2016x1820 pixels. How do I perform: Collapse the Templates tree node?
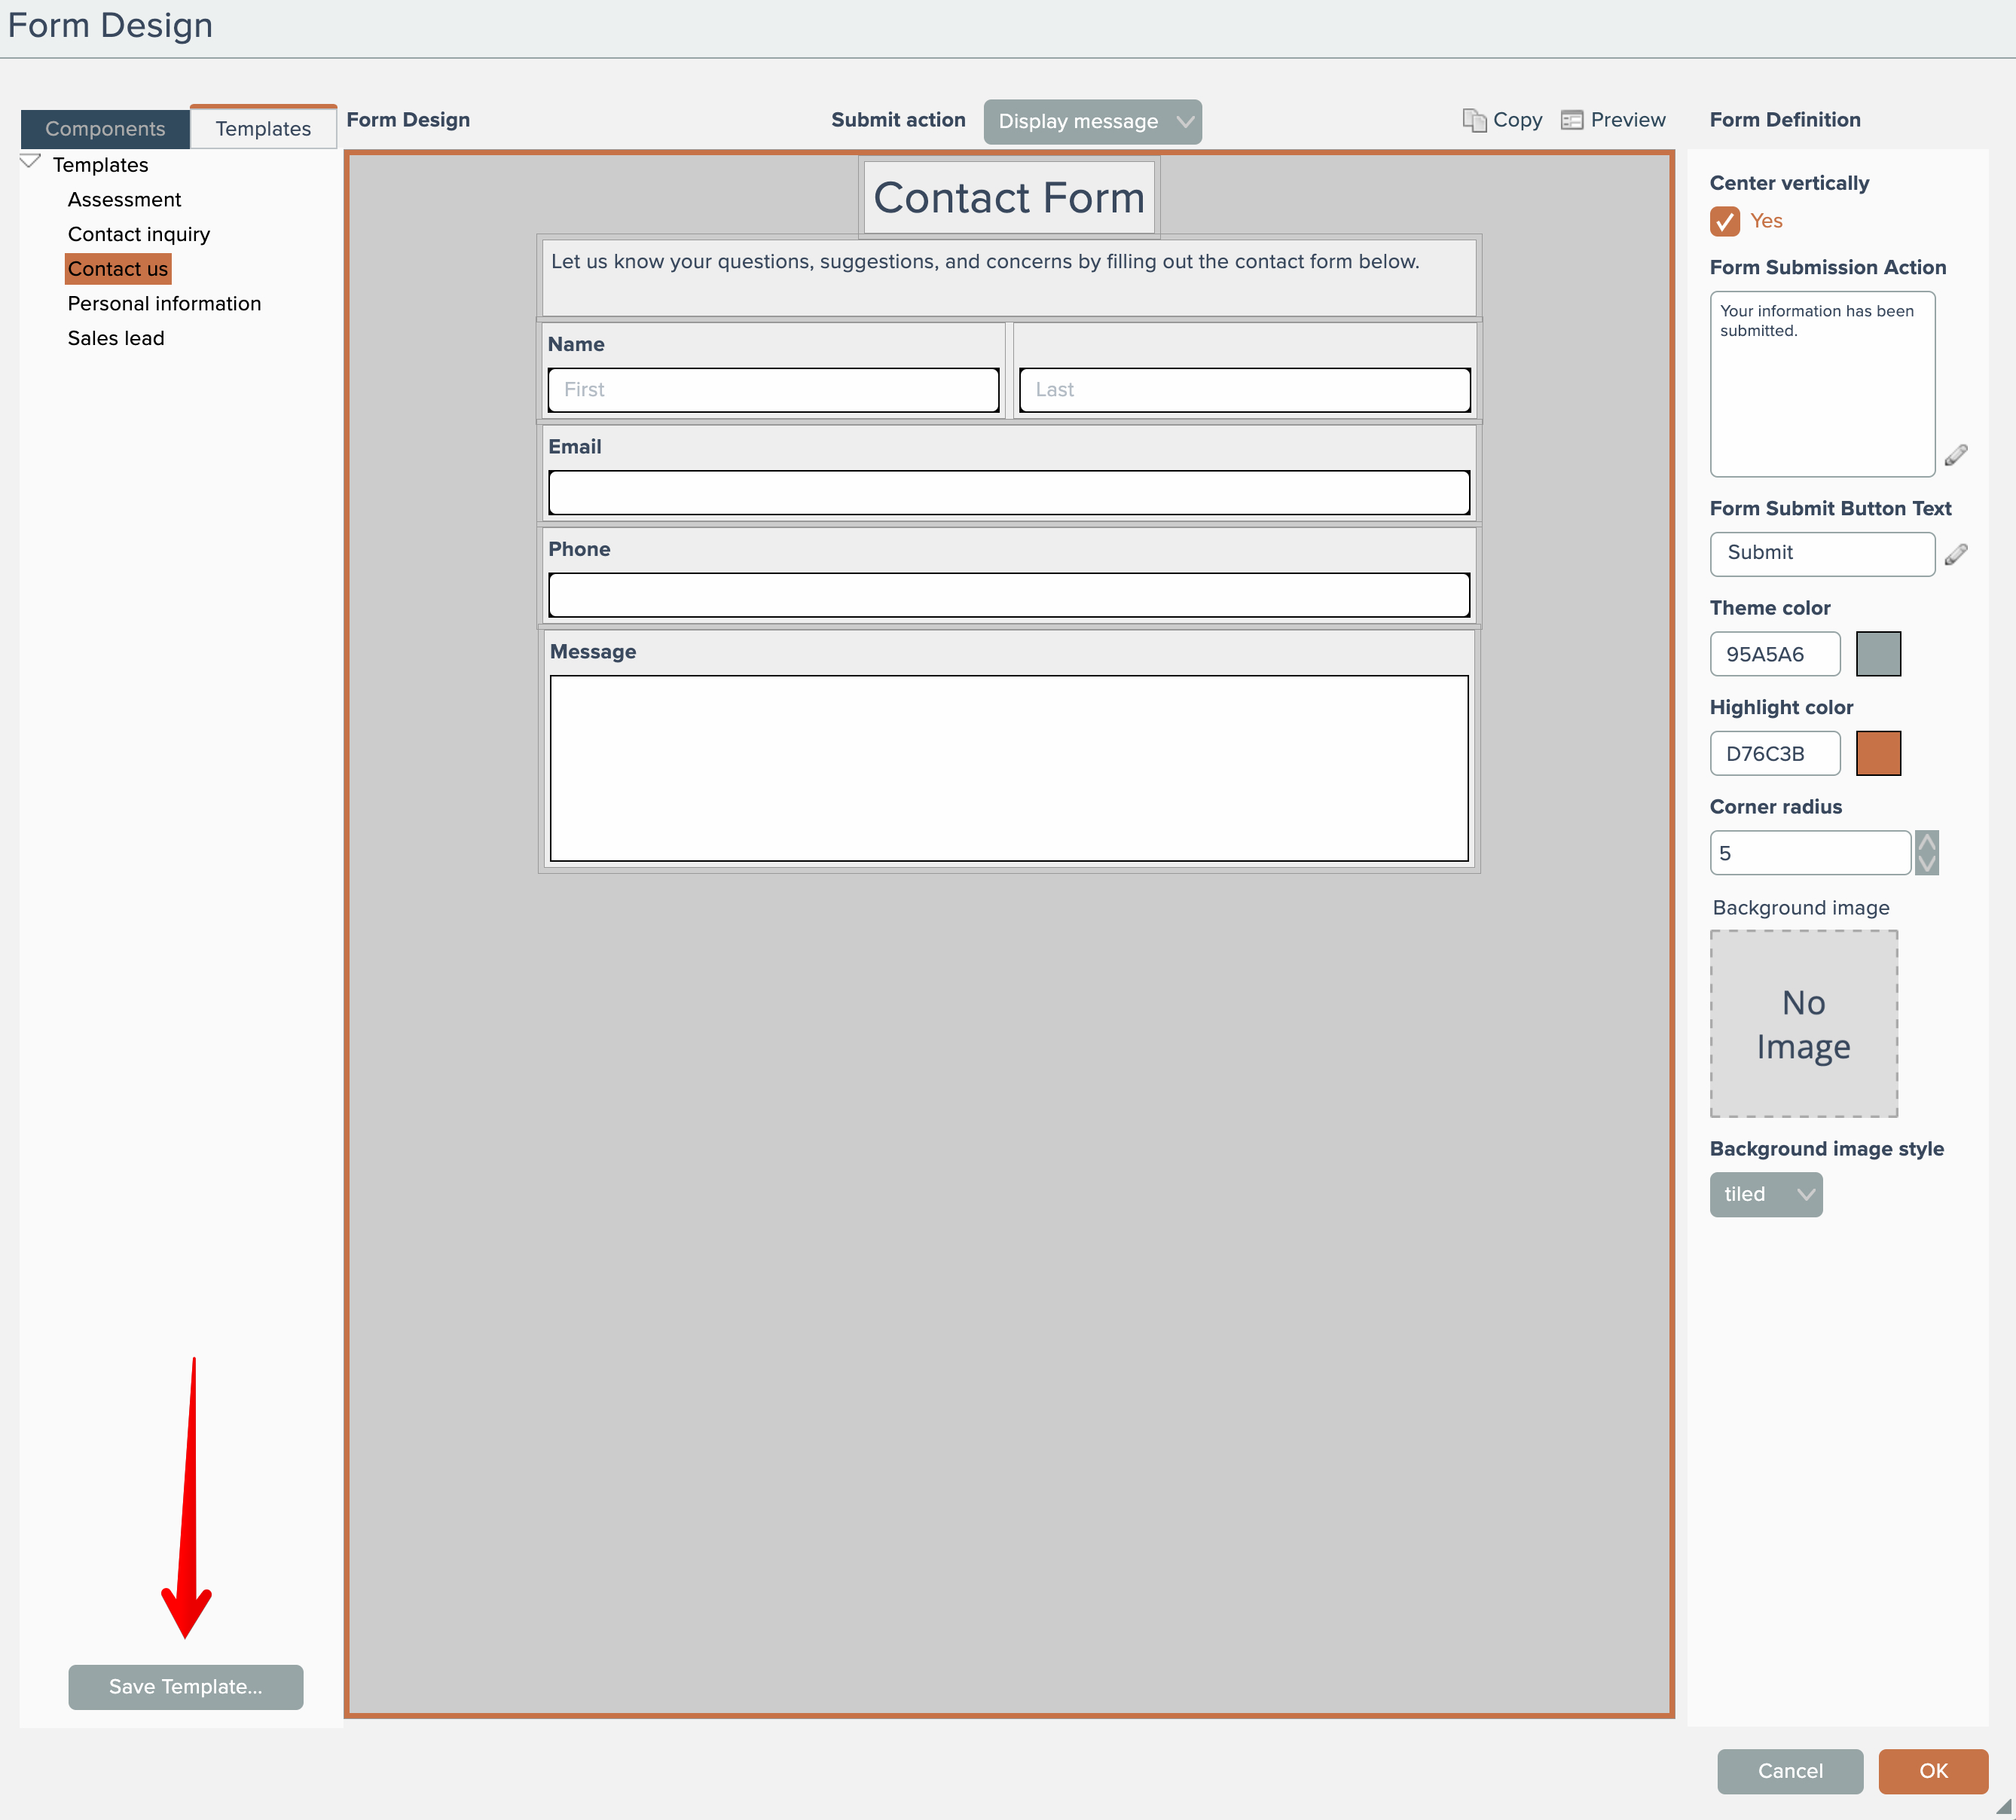[x=30, y=162]
